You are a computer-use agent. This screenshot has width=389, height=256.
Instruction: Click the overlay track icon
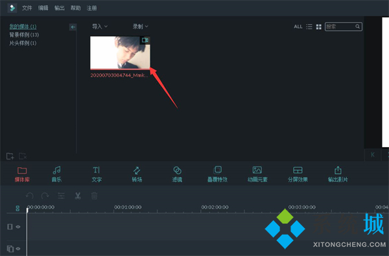(x=10, y=249)
